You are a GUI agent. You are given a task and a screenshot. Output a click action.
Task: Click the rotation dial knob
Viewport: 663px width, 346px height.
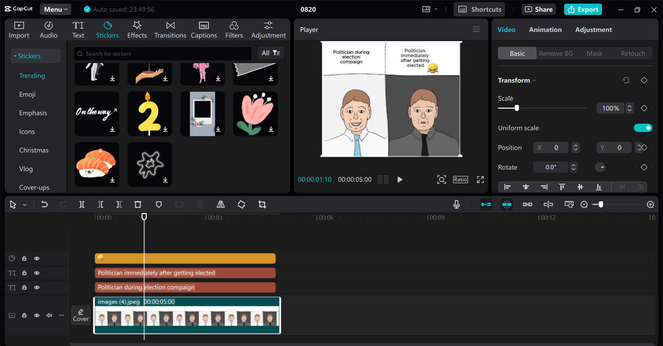[600, 167]
